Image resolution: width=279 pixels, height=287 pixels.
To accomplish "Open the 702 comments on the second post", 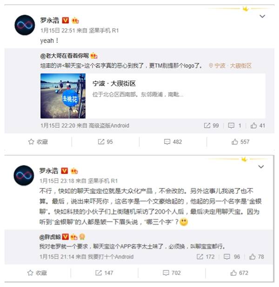I will [x=172, y=273].
